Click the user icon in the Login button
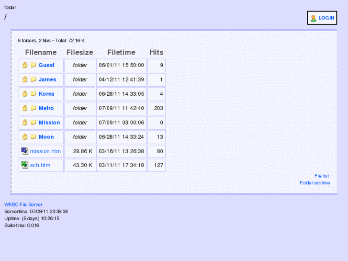348x261 pixels. pyautogui.click(x=314, y=18)
